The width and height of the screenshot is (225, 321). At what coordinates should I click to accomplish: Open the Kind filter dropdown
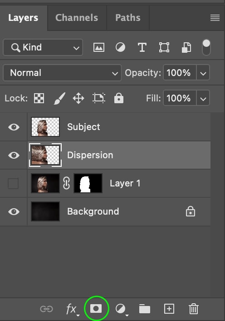point(43,47)
